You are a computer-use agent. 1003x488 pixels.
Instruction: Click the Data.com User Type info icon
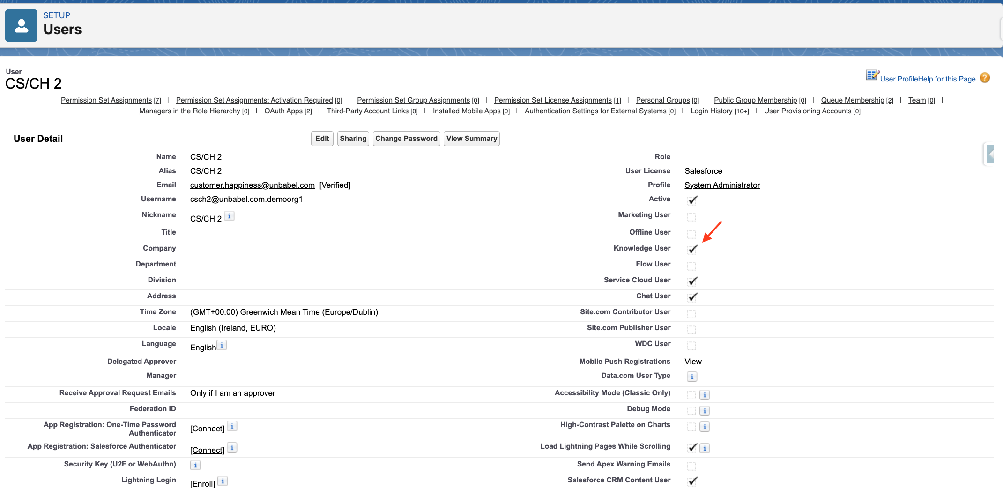pos(692,377)
